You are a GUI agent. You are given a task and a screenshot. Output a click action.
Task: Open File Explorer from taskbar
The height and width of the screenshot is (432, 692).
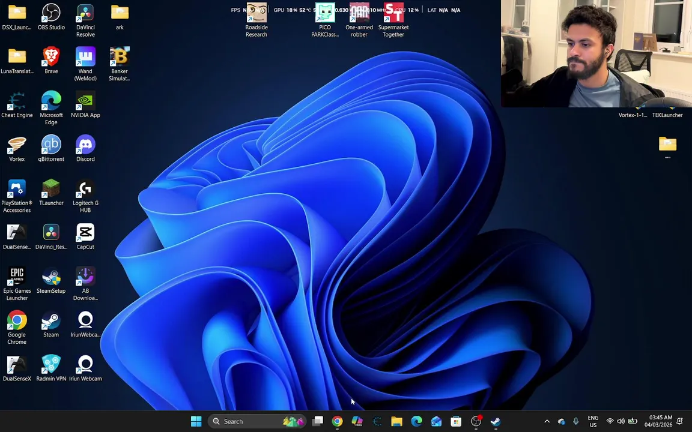[x=396, y=421]
